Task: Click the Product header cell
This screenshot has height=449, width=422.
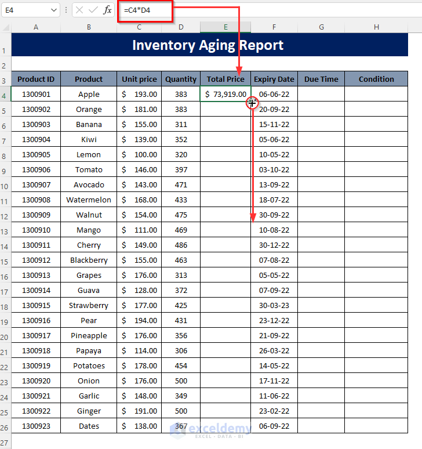Action: pyautogui.click(x=89, y=79)
